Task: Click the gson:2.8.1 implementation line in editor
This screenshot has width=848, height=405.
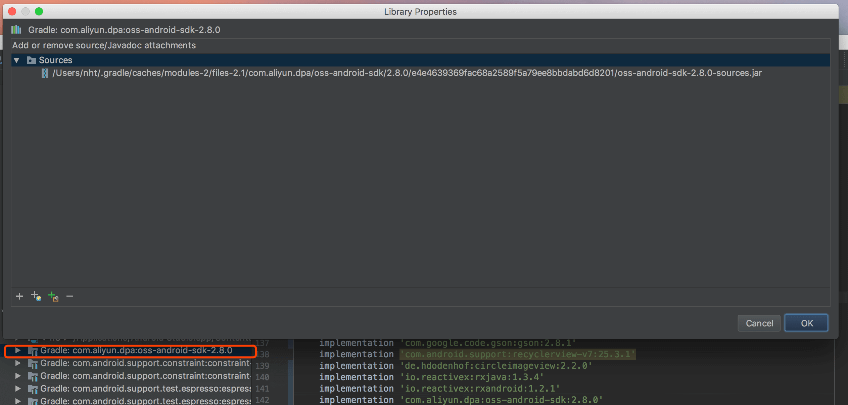Action: pos(447,343)
